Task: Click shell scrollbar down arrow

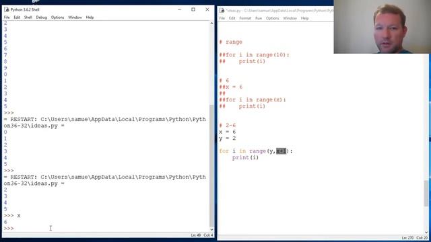Action: coord(211,230)
